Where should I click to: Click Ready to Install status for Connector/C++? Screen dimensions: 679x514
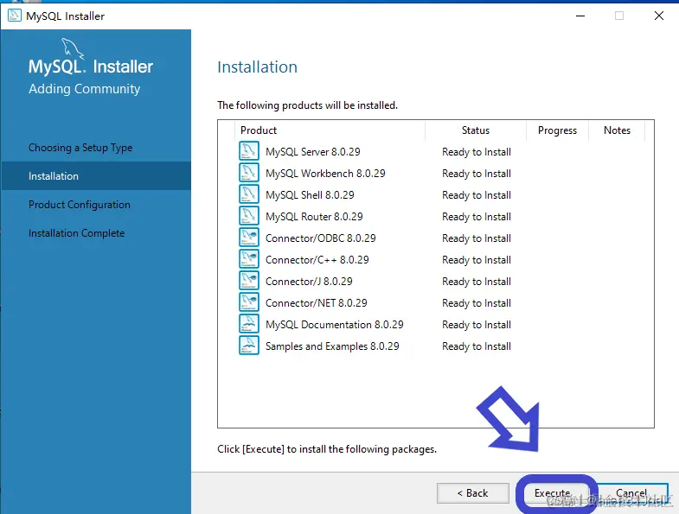point(477,260)
